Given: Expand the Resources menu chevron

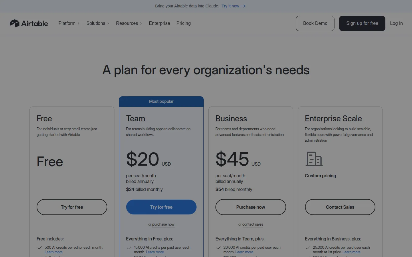Looking at the screenshot, I should coord(141,23).
